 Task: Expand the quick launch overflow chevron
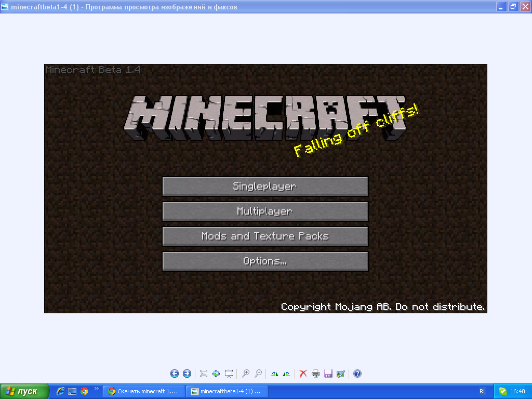click(x=96, y=389)
